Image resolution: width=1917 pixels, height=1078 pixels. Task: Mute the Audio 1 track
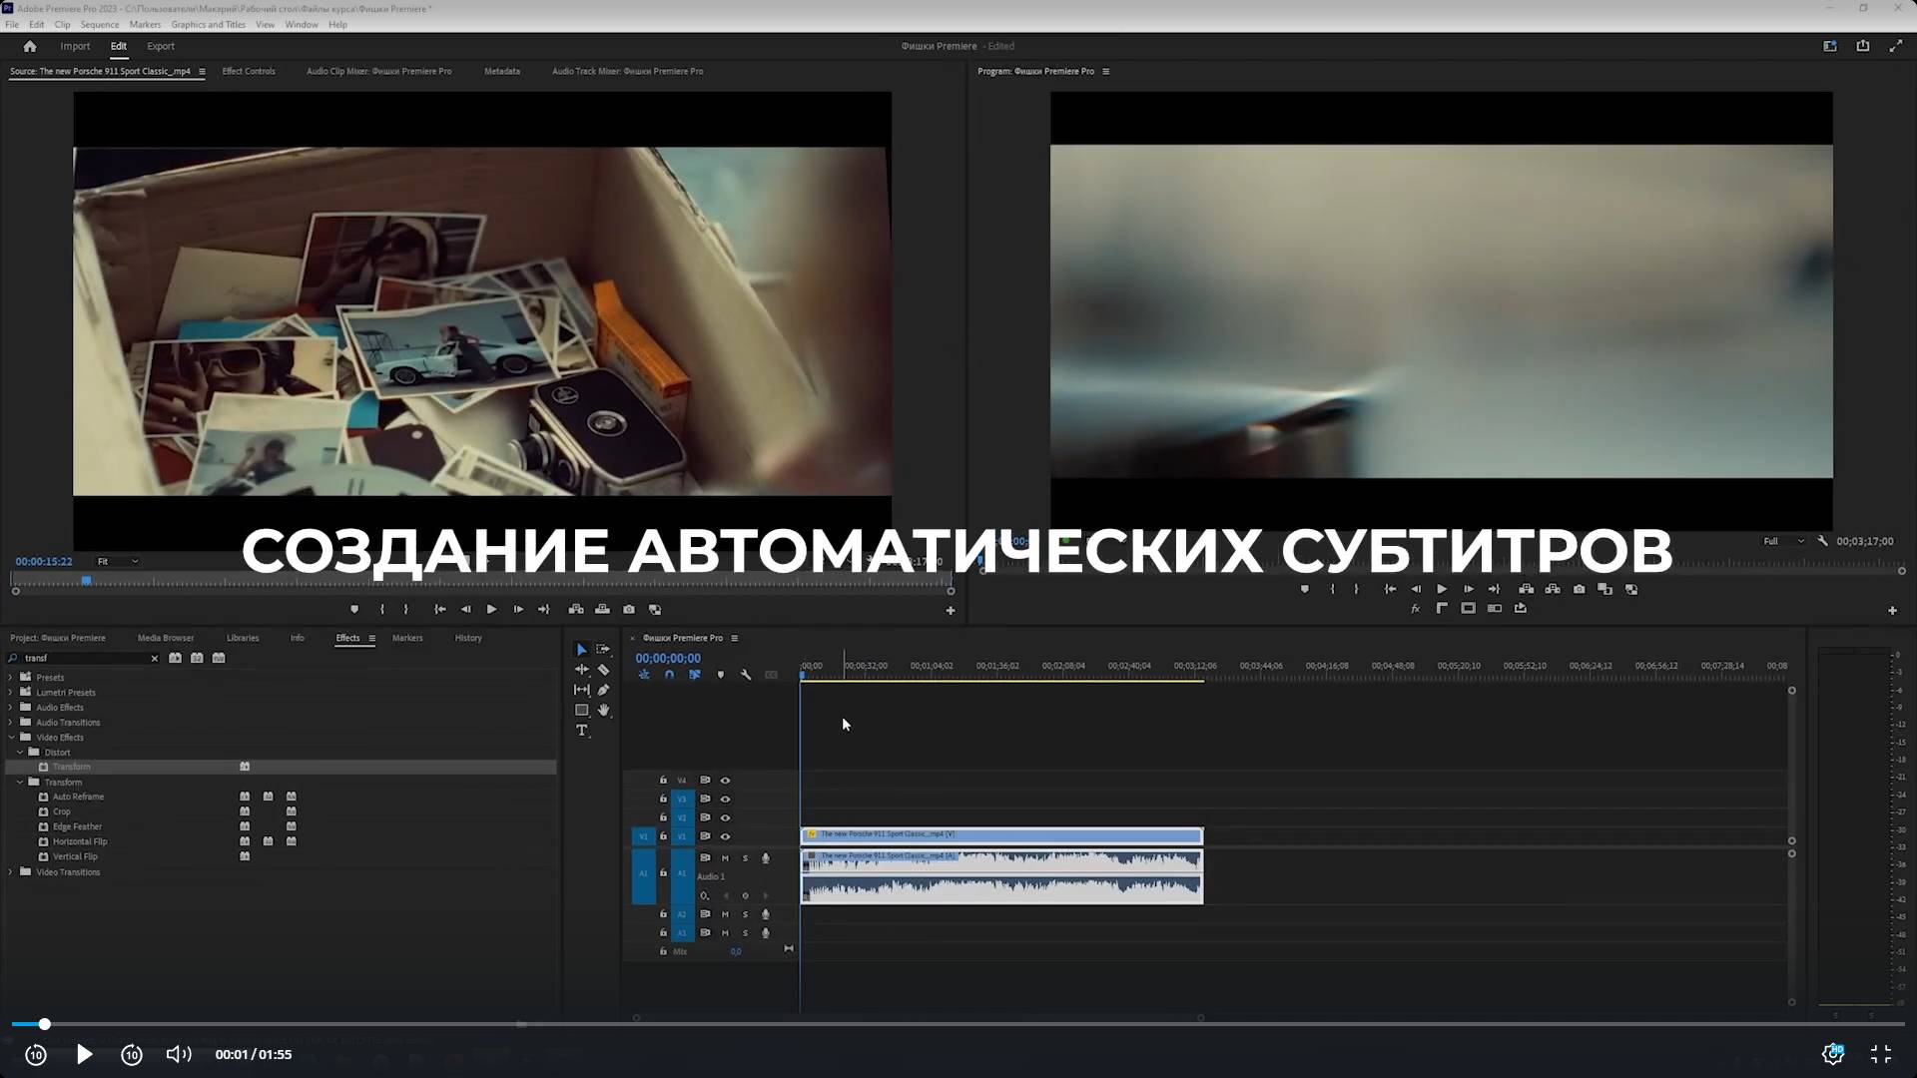click(725, 858)
